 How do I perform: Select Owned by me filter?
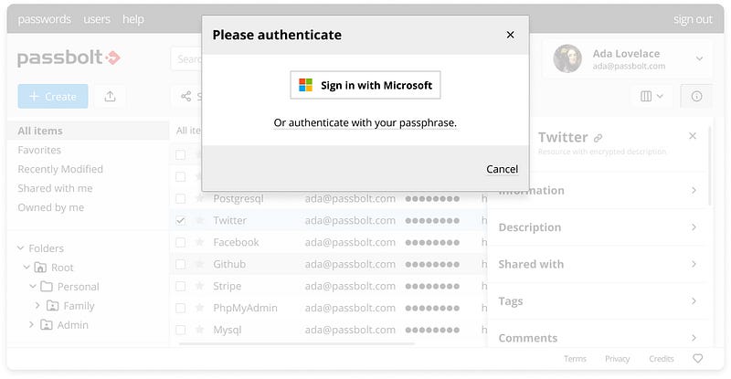point(51,207)
